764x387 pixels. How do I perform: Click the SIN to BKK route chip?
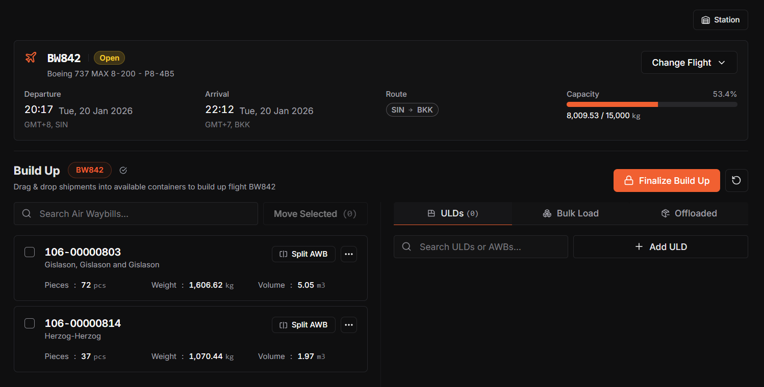(x=412, y=109)
